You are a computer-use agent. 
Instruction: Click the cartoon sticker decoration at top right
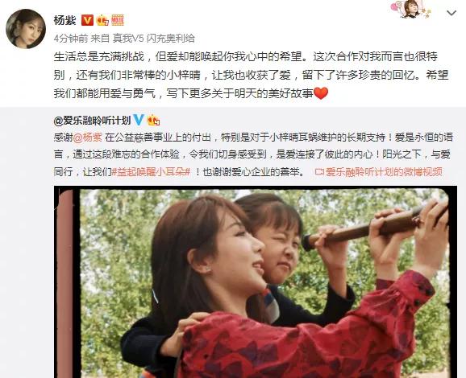pos(410,9)
